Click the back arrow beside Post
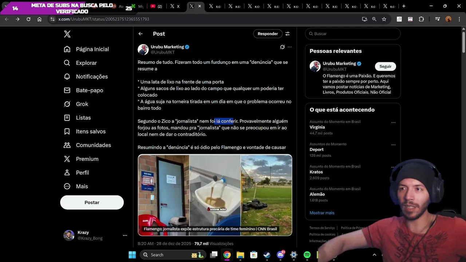Viewport: 466px width, 262px height. tap(141, 34)
